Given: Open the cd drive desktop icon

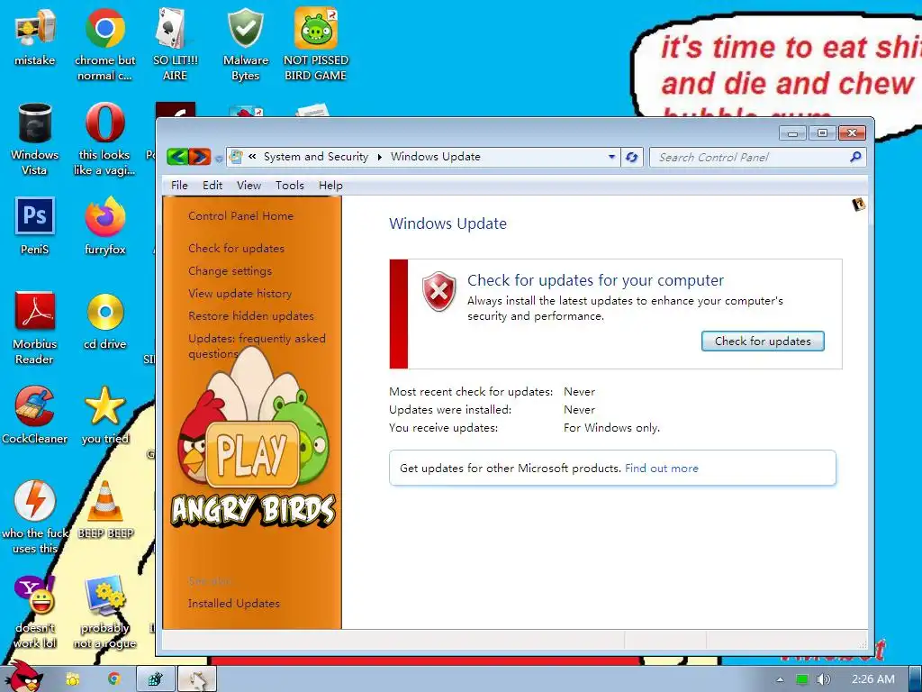Looking at the screenshot, I should tap(104, 322).
